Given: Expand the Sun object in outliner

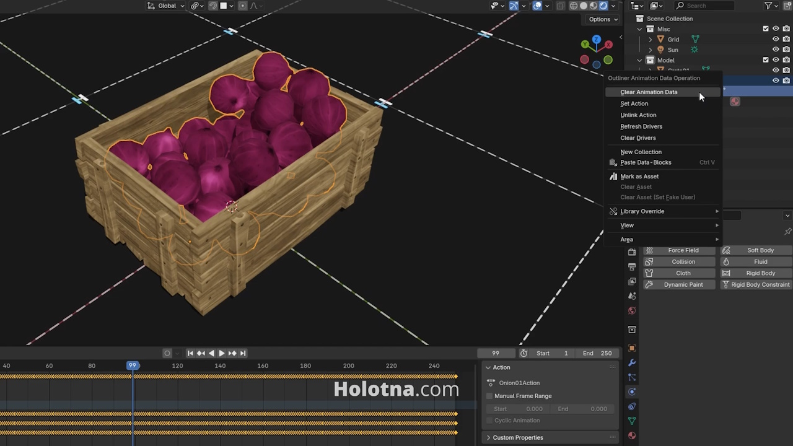Looking at the screenshot, I should 651,50.
